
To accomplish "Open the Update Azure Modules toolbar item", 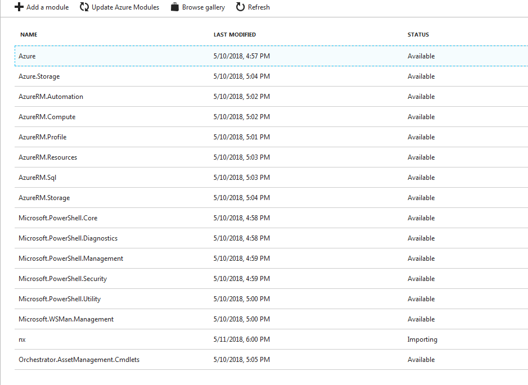I will [119, 7].
